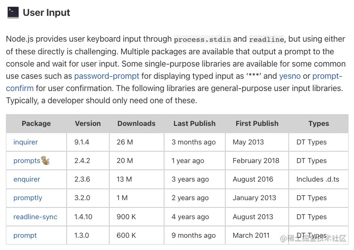Screen dimensions: 354x250
Task: Open the readline-sync package link
Action: (x=35, y=217)
